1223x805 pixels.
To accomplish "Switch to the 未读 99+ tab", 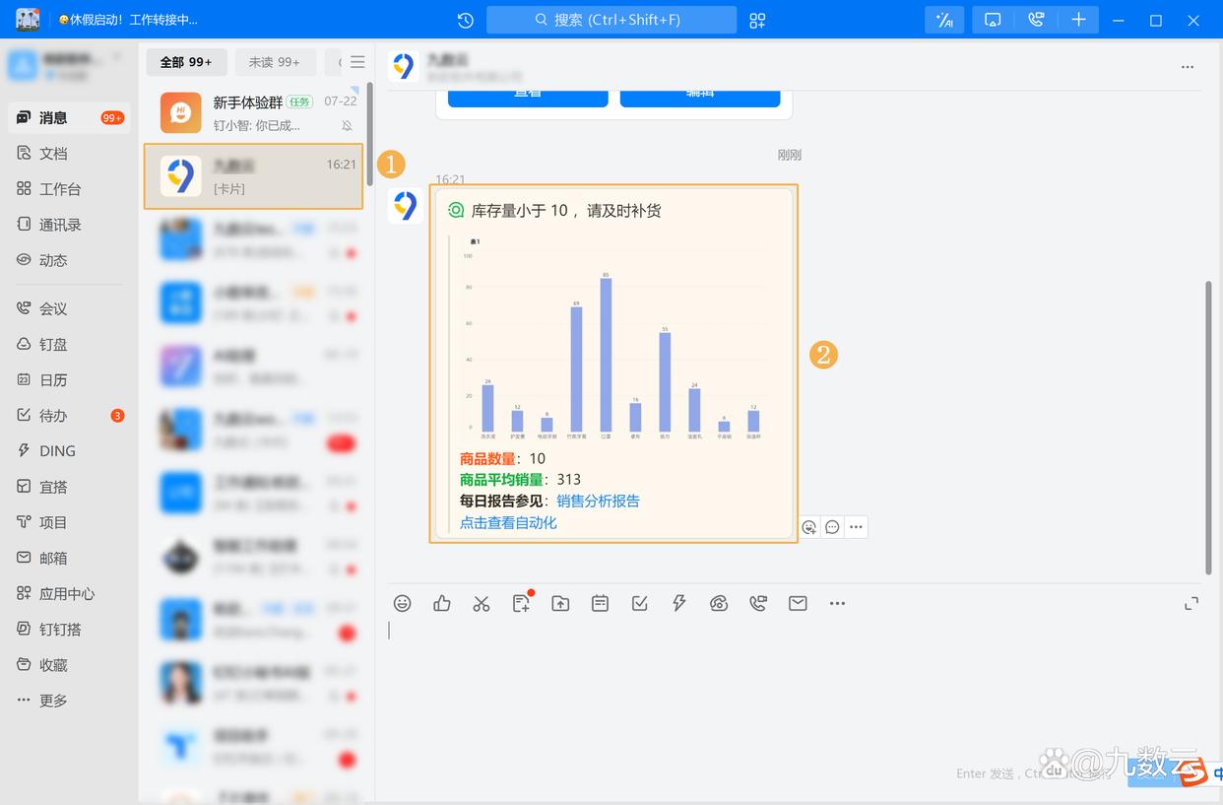I will coord(275,61).
